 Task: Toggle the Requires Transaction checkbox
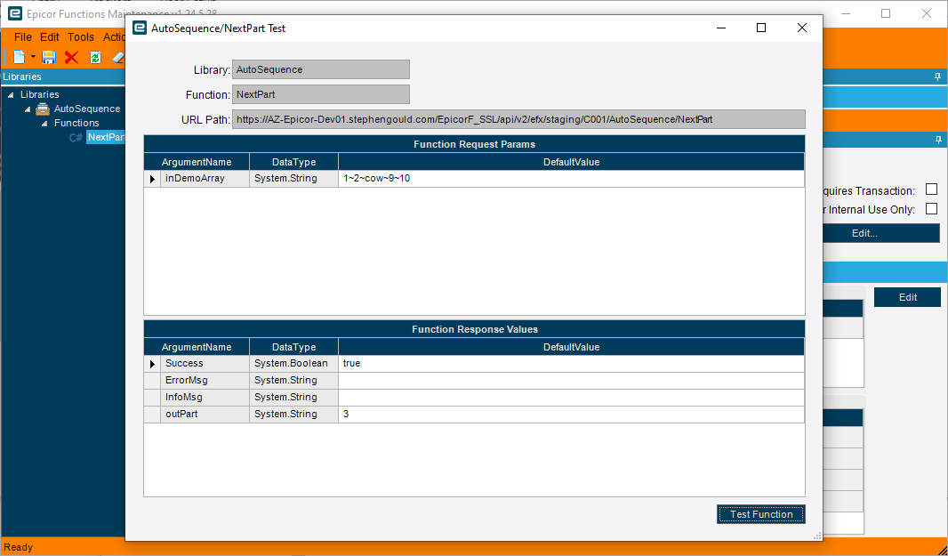pyautogui.click(x=932, y=189)
